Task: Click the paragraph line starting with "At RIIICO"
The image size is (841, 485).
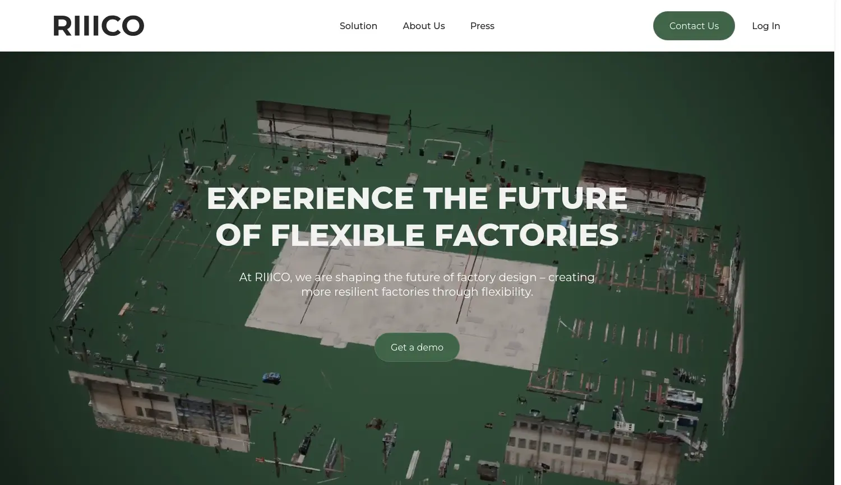Action: (417, 277)
